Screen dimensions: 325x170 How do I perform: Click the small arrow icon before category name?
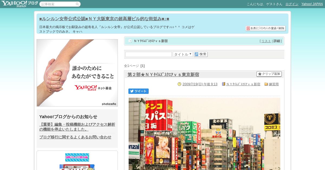click(x=130, y=41)
